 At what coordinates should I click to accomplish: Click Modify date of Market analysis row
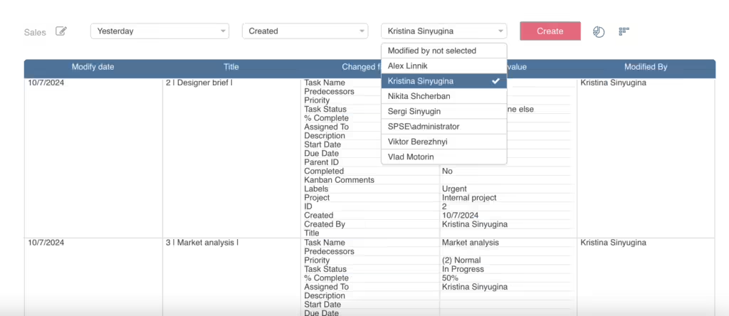click(46, 243)
